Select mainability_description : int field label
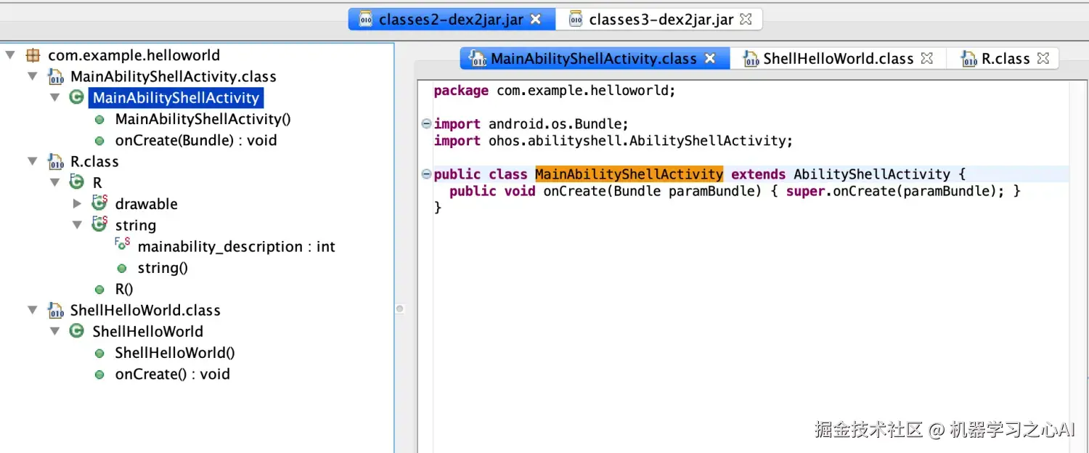The width and height of the screenshot is (1089, 453). click(236, 247)
